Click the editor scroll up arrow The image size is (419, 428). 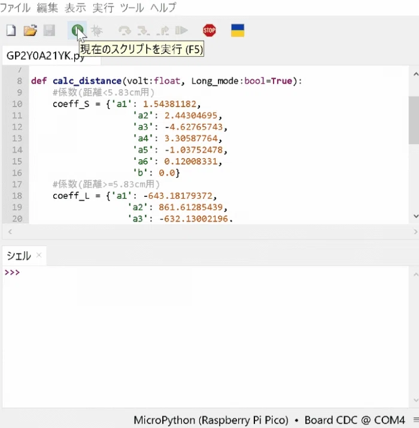tap(415, 74)
